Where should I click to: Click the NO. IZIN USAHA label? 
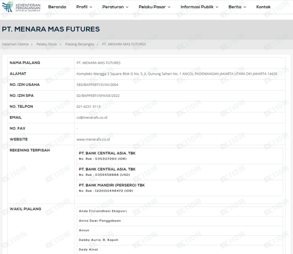point(24,85)
